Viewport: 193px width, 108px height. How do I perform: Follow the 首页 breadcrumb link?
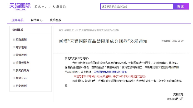click(x=61, y=30)
